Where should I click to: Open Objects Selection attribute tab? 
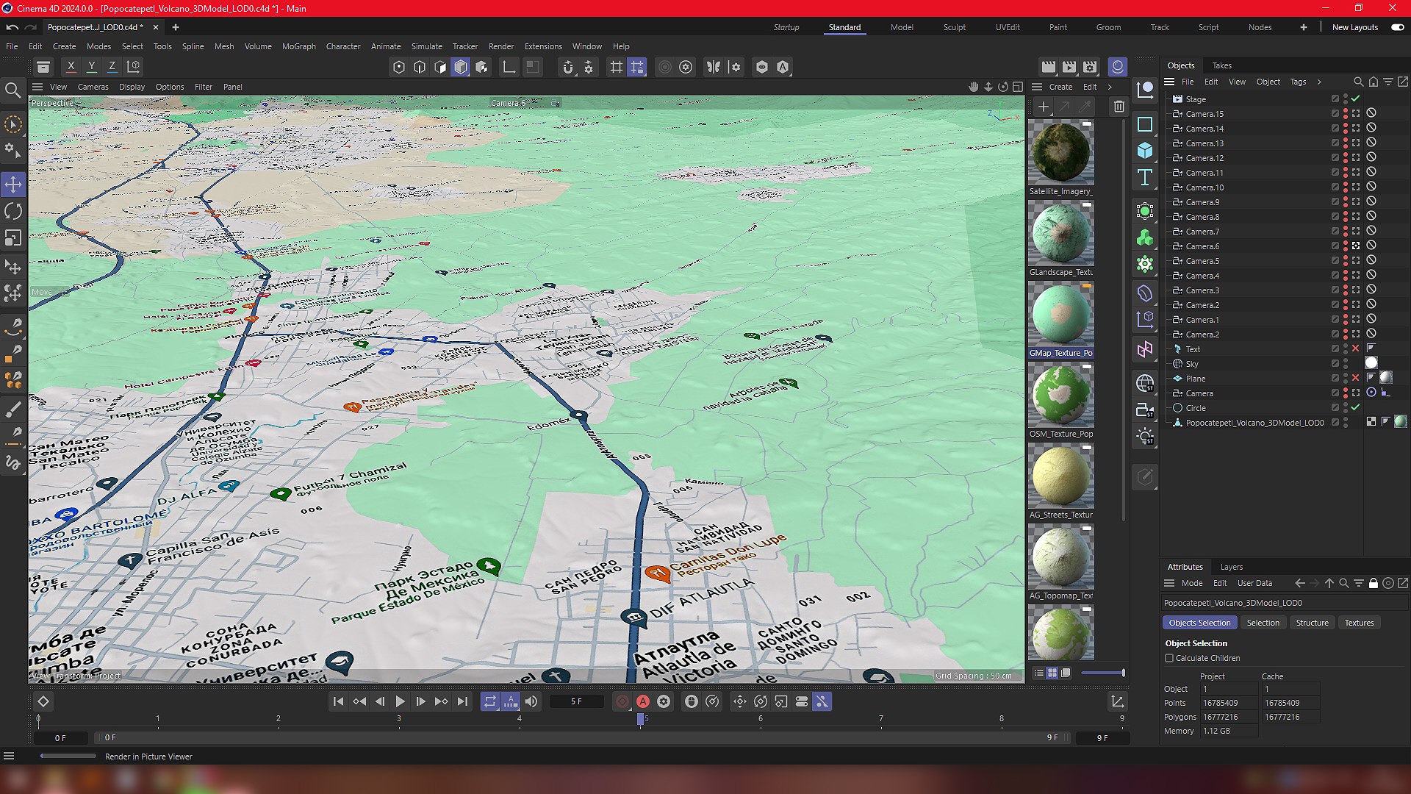(1200, 623)
